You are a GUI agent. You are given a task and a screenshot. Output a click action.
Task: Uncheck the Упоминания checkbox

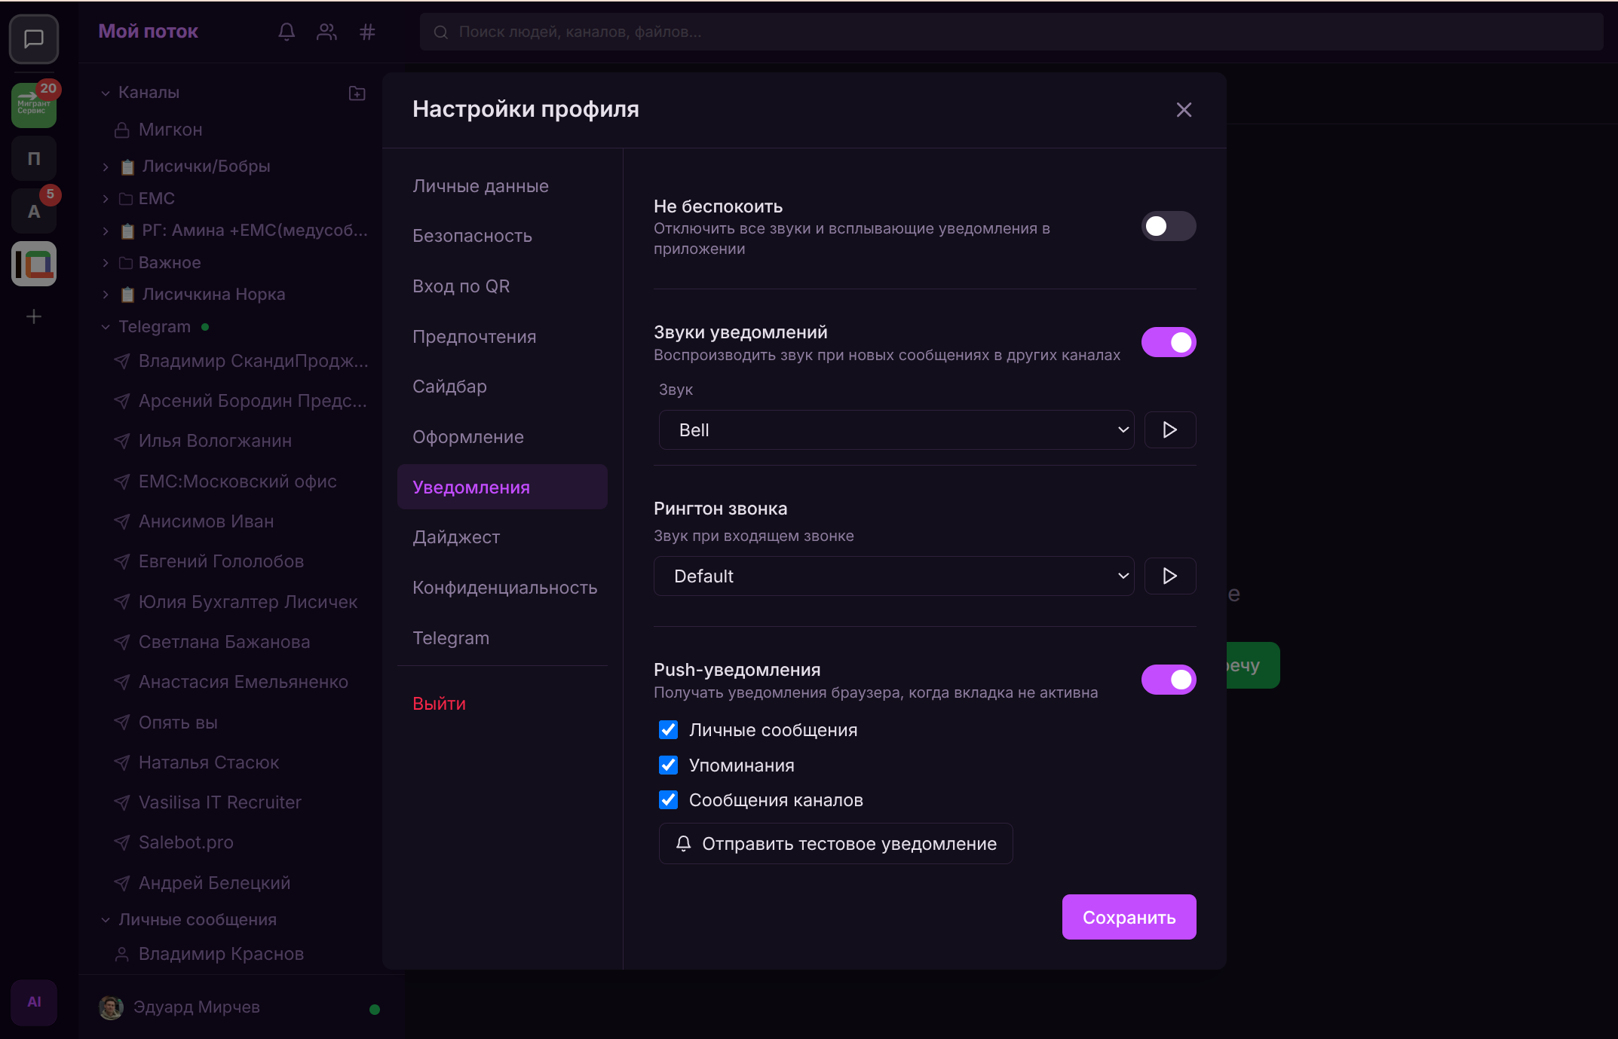coord(669,765)
